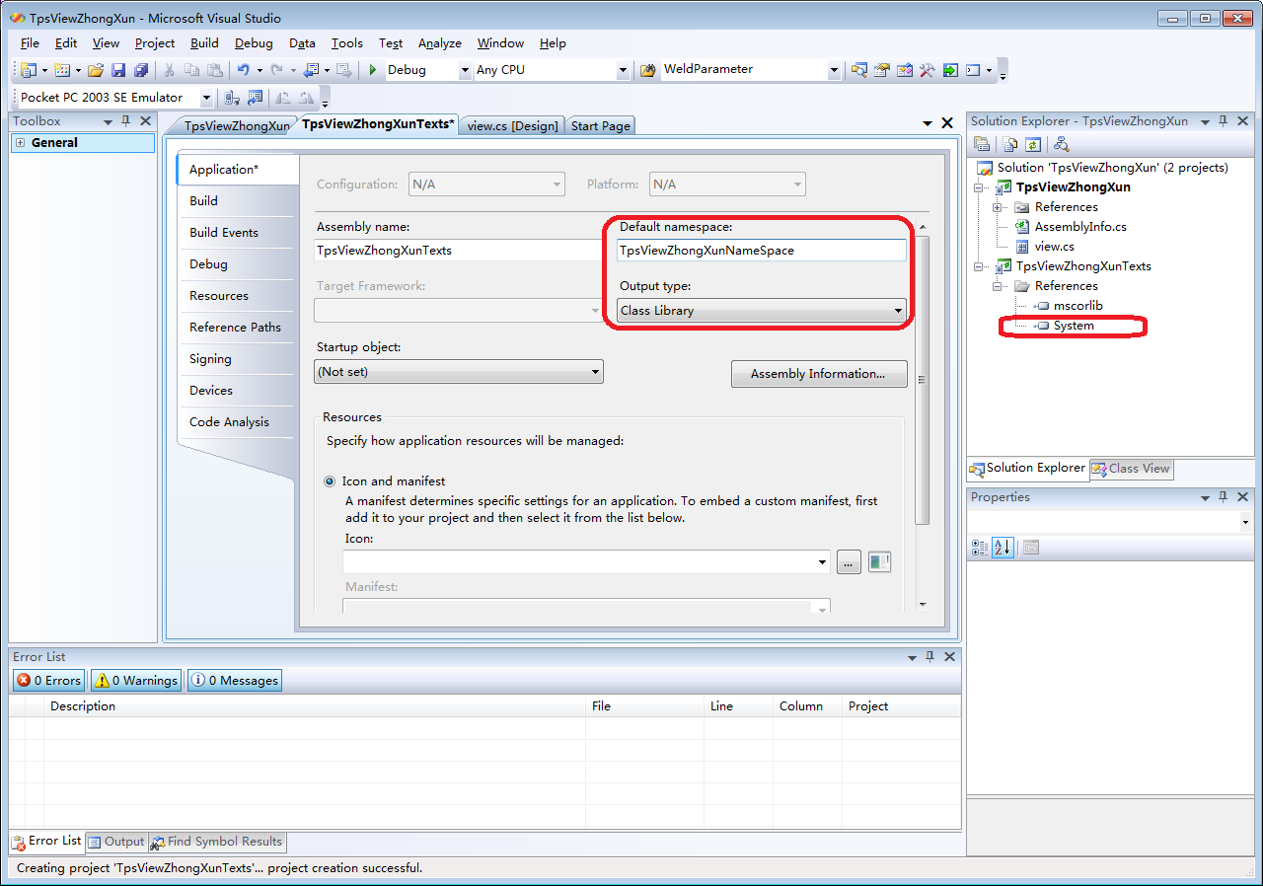The image size is (1263, 886).
Task: Open the Tools menu
Action: coord(347,43)
